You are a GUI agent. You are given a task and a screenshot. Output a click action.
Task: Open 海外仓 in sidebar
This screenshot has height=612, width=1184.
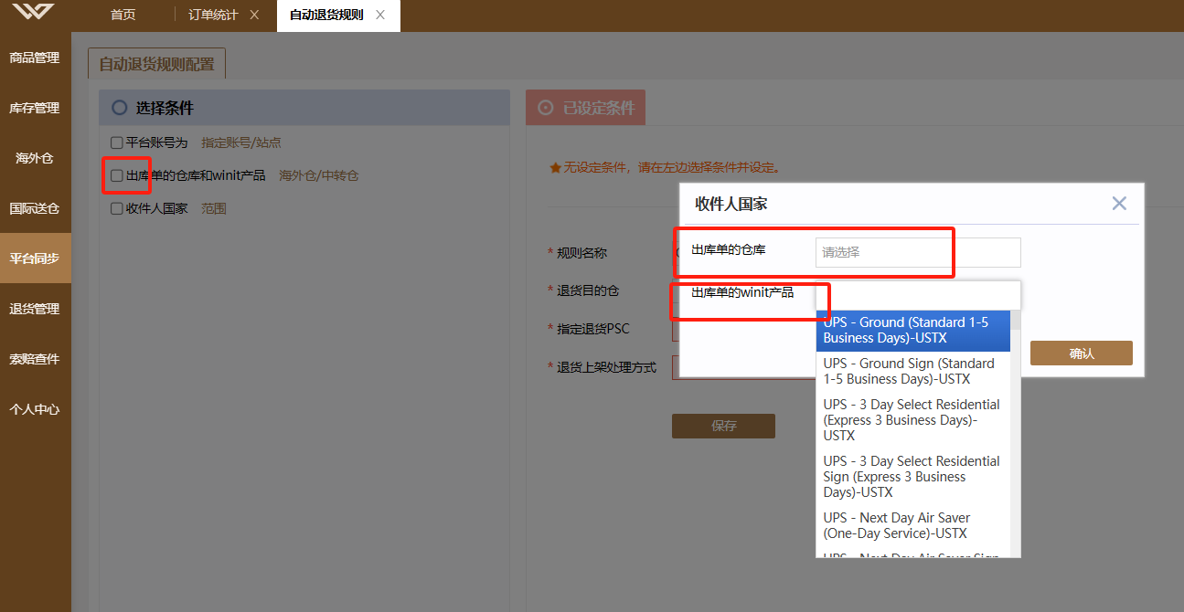[x=35, y=158]
